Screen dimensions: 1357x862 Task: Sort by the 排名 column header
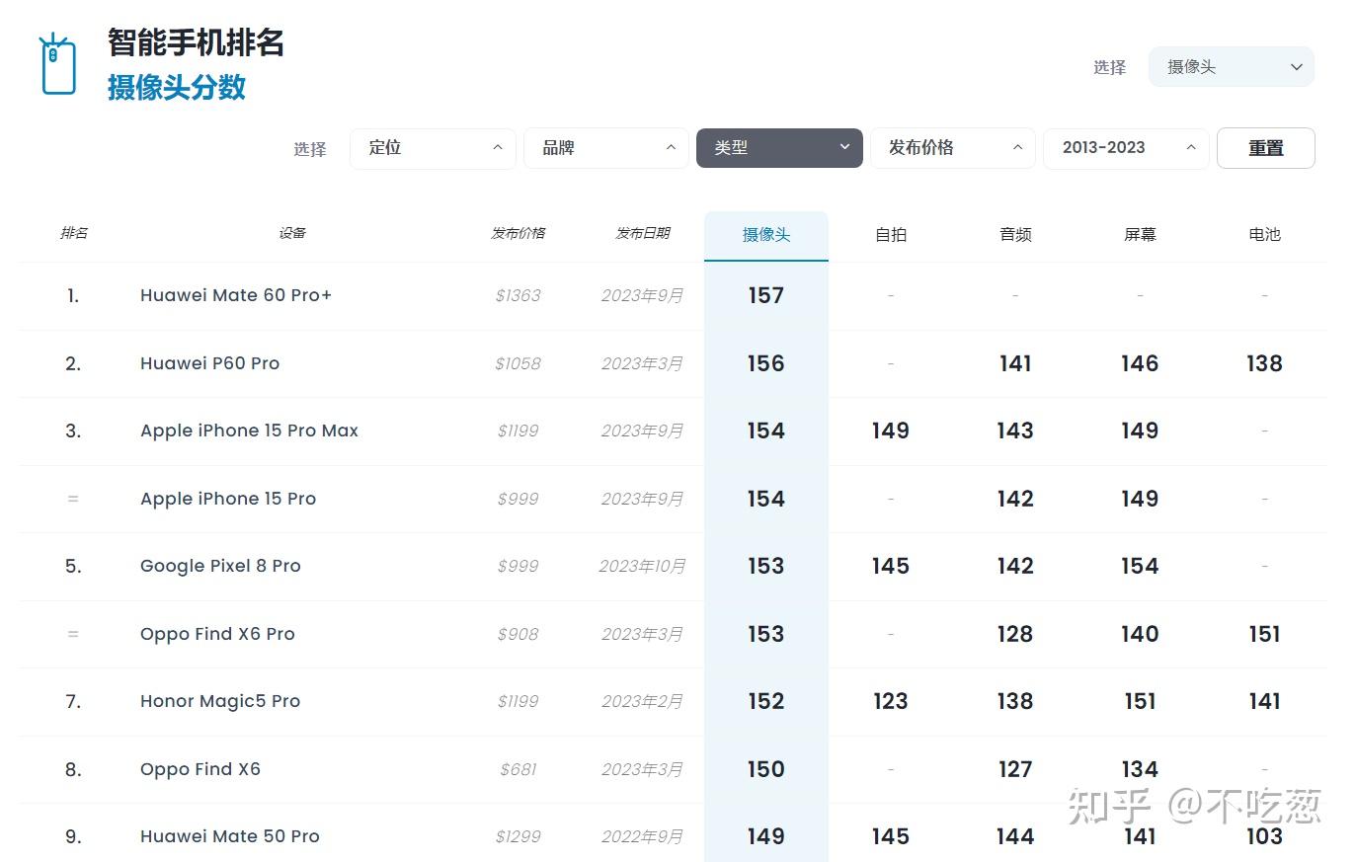[73, 233]
